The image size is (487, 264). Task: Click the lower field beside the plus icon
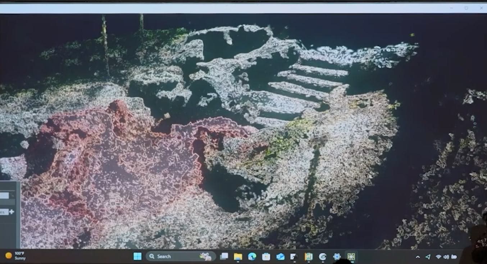point(4,212)
